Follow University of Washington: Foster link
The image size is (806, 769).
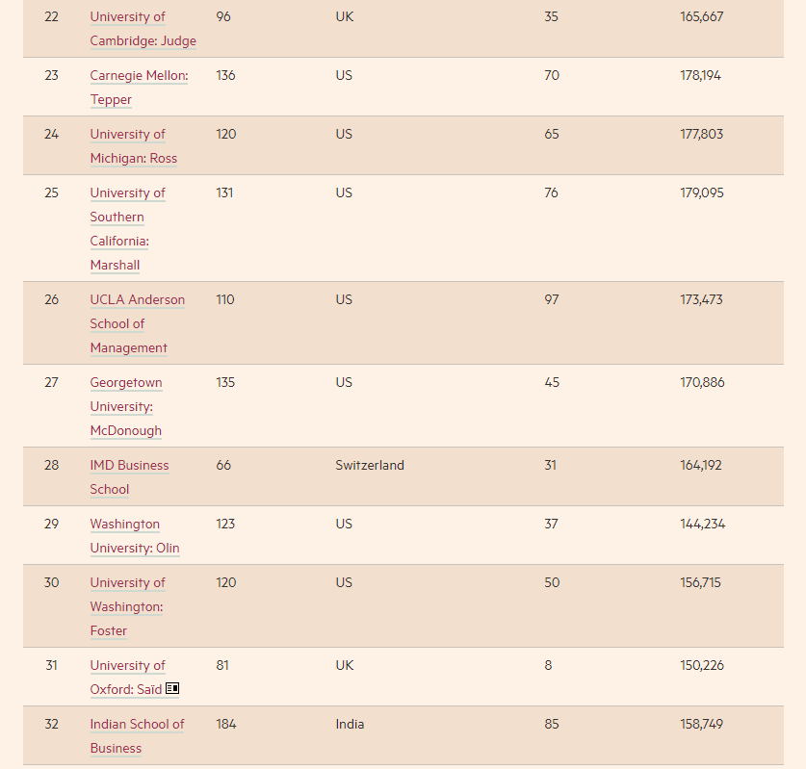127,606
